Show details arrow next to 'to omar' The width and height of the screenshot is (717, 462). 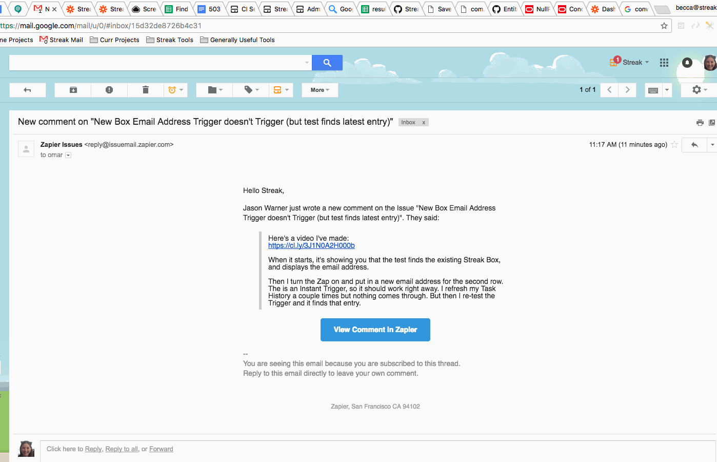(x=68, y=155)
